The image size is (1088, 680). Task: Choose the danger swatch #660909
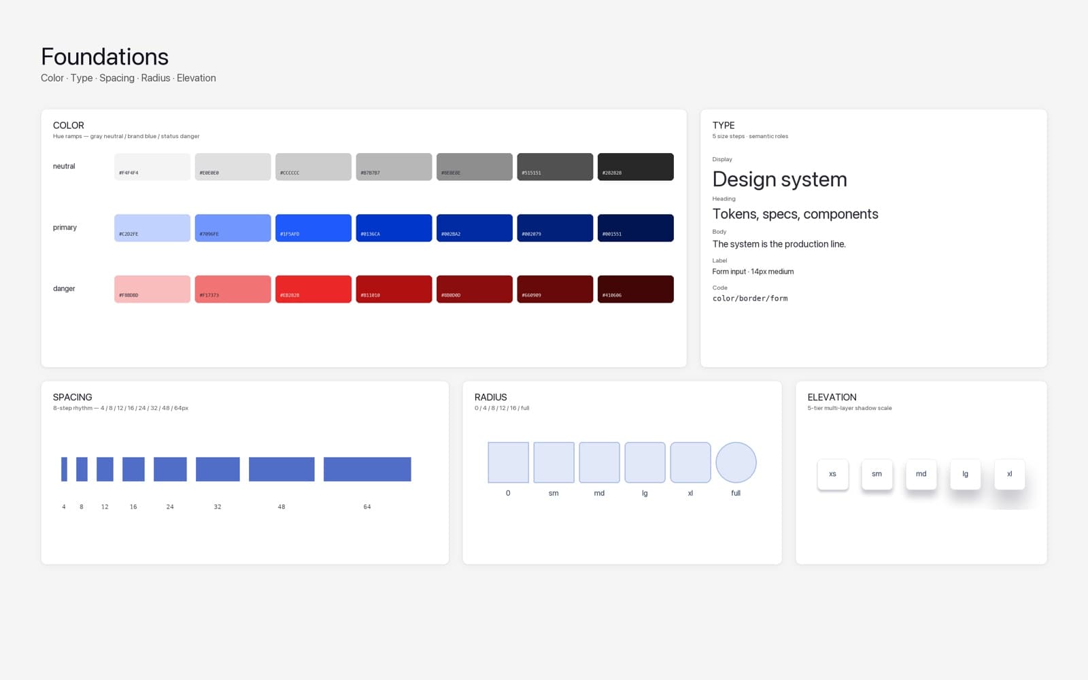[555, 289]
